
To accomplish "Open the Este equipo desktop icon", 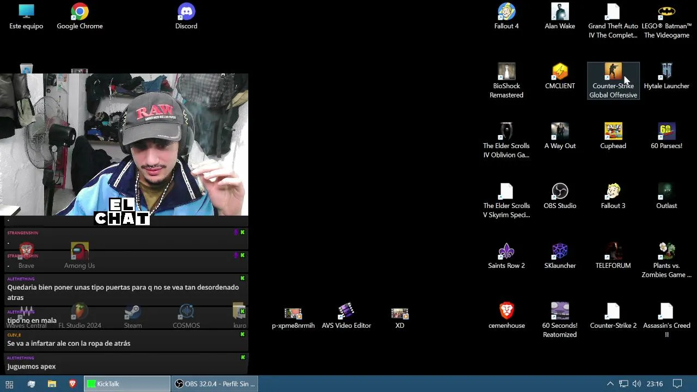I will point(26,17).
